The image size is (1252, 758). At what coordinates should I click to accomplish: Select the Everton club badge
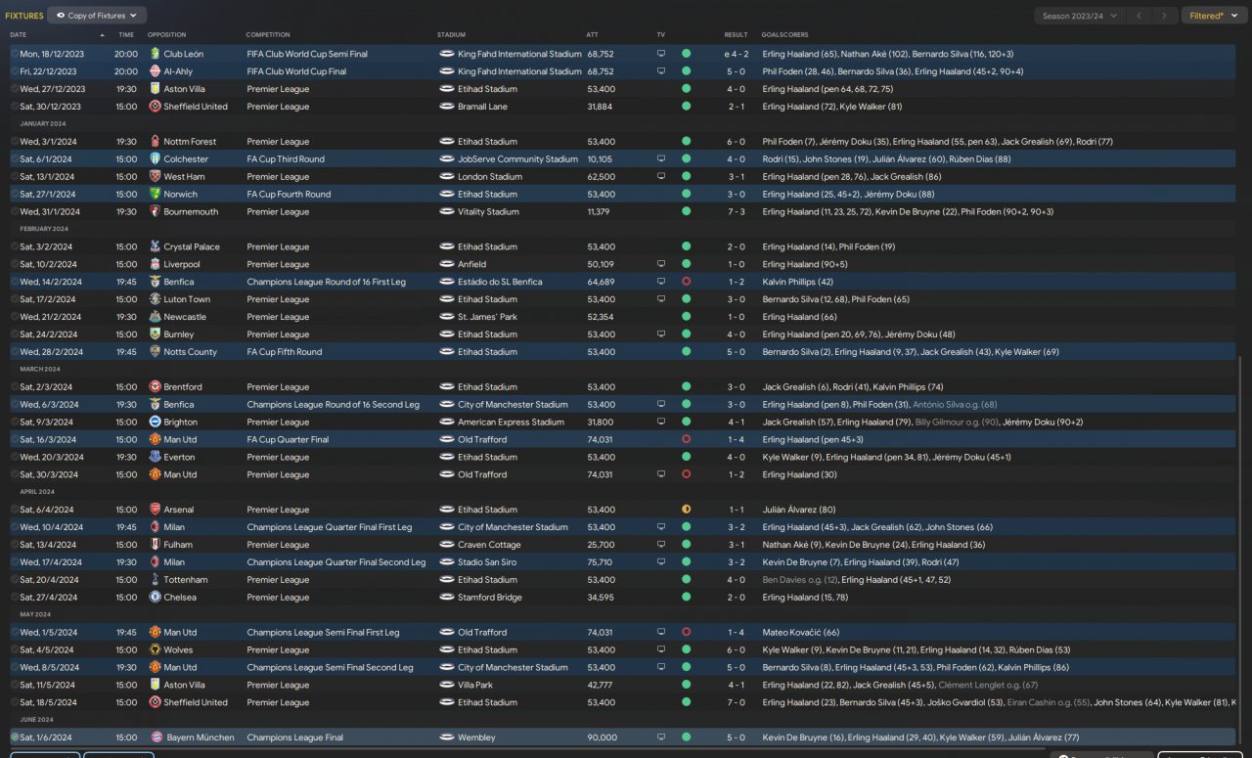[155, 458]
